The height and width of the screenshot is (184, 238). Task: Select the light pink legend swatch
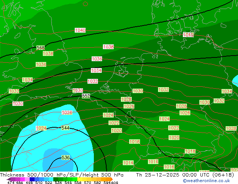(x=27, y=179)
